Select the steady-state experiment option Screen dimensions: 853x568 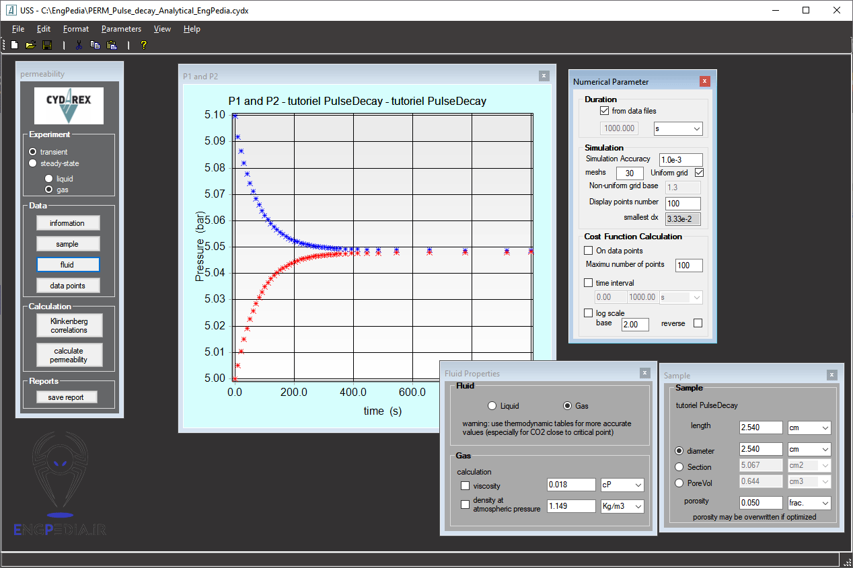pos(32,163)
